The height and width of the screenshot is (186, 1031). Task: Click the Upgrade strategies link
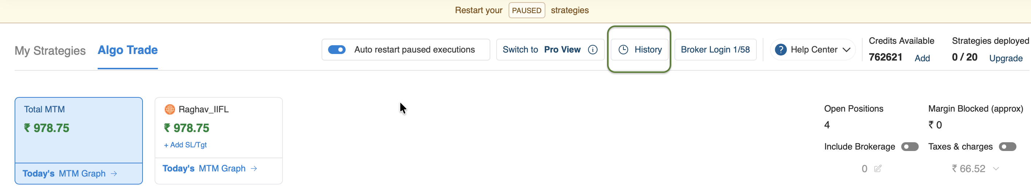coord(1005,58)
